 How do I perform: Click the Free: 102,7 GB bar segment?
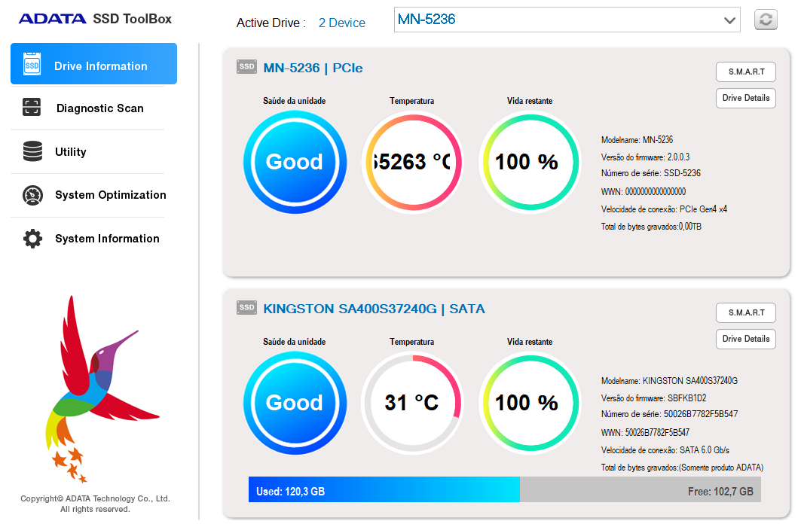coord(640,490)
